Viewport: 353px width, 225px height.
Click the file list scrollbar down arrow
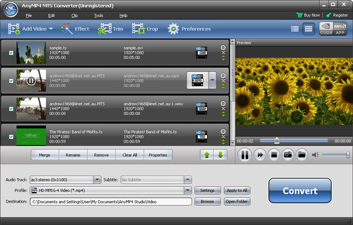tap(232, 143)
